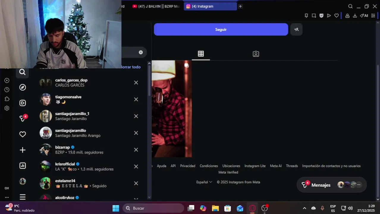Remove carlos_garces_dop from recent searches
380x214 pixels.
(136, 83)
